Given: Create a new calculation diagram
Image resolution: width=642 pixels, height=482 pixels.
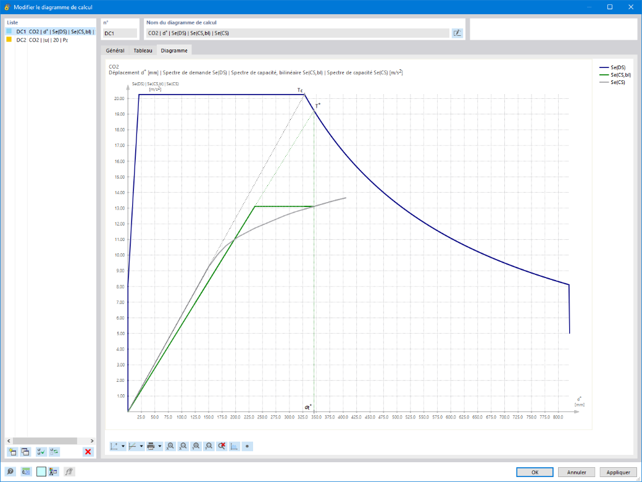Looking at the screenshot, I should (12, 452).
